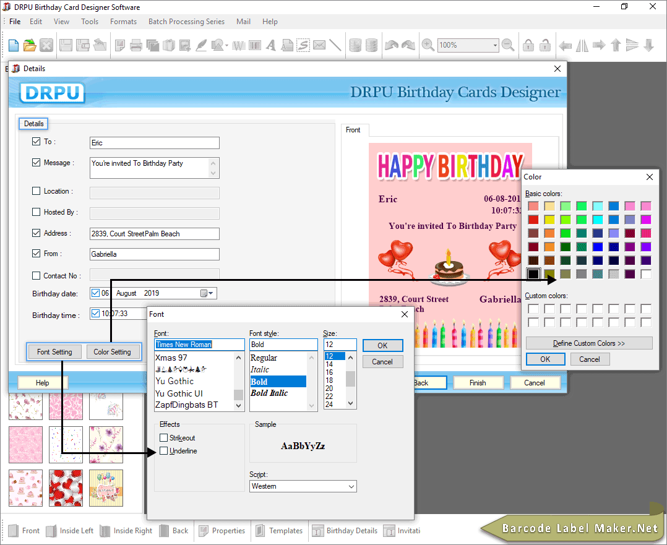Image resolution: width=667 pixels, height=545 pixels.
Task: Click the gift box toolbar icon
Action: (169, 45)
